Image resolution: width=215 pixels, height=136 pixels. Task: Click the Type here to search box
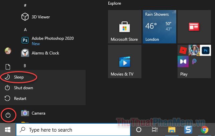point(74,130)
